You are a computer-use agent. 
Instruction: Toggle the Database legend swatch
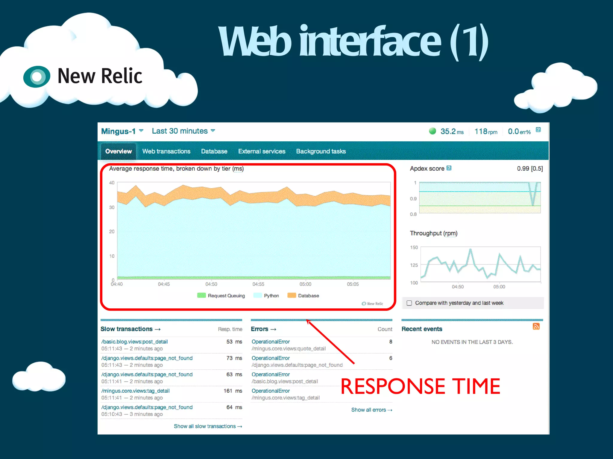pyautogui.click(x=292, y=296)
